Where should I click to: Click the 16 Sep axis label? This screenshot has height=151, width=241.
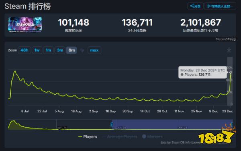pos(110,111)
